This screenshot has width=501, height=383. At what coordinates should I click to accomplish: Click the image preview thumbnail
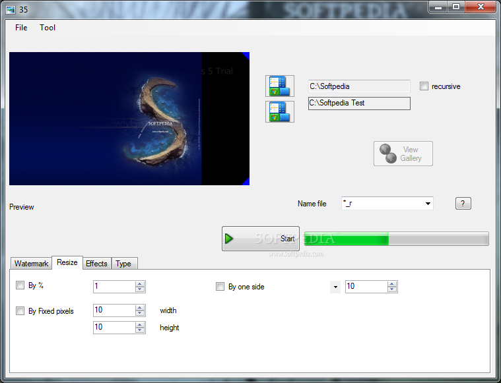point(129,119)
